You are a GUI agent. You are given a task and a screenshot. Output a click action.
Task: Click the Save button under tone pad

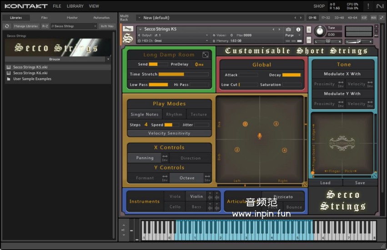(x=360, y=183)
